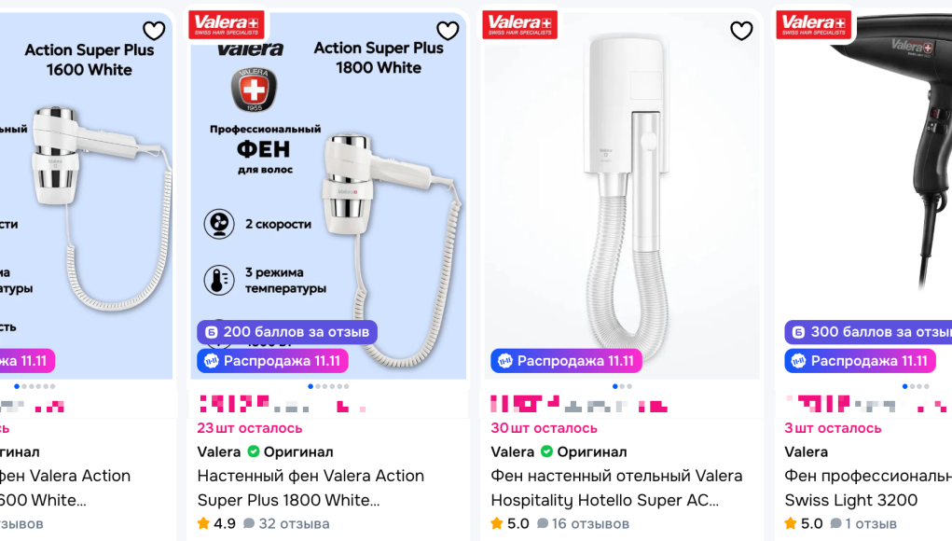952x541 pixels.
Task: Click review star rating 4.9 icon
Action: 203,523
